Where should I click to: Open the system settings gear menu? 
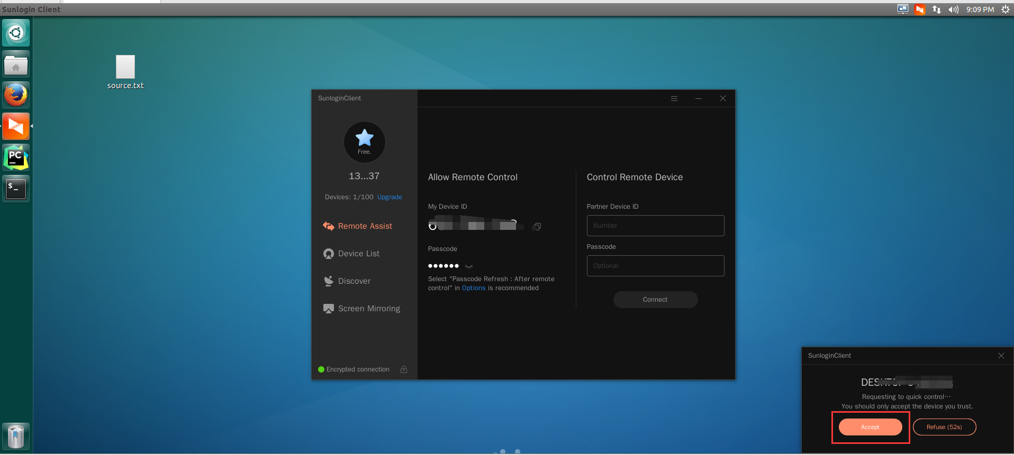1006,10
